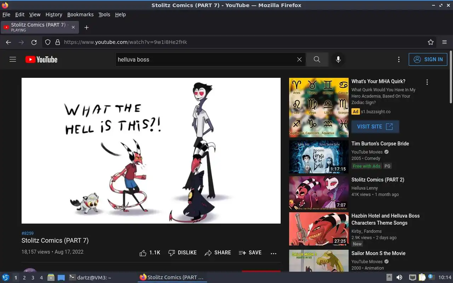
Task: Switch to workspace 3
Action: point(33,278)
